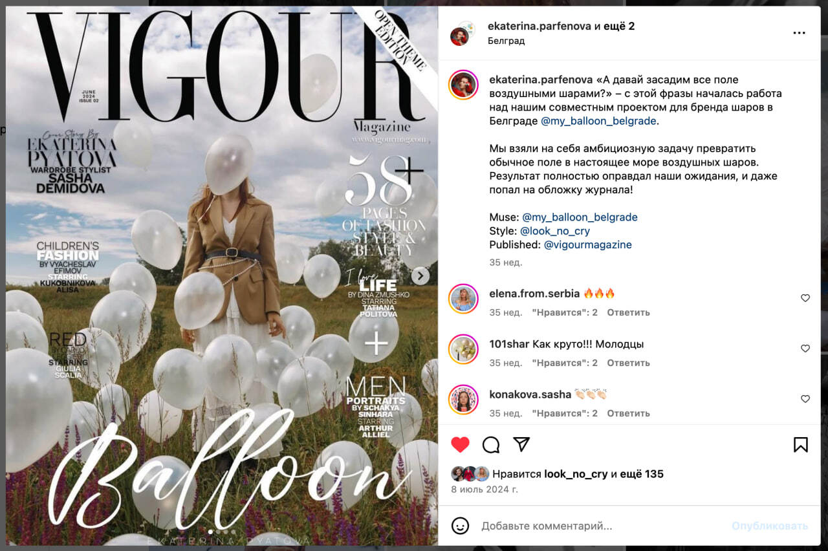Screen dimensions: 828x551
Task: Open the @look_no_cry profile link
Action: pos(555,231)
